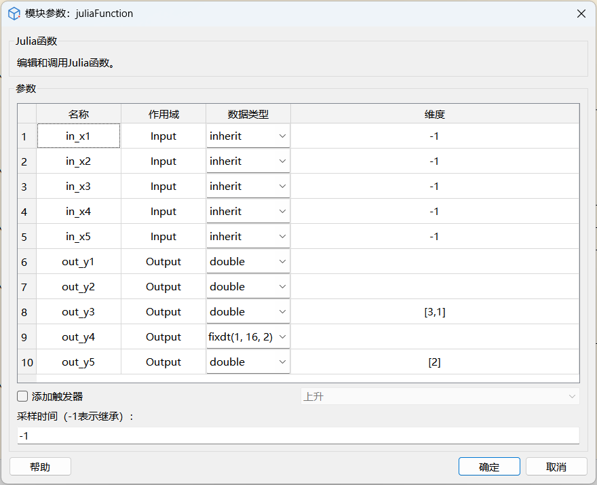Expand the disabled 上升 trigger dropdown

tap(440, 396)
